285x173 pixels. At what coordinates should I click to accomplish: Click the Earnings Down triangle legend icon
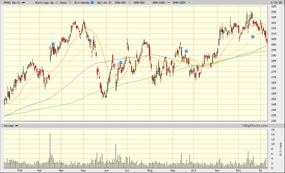tap(70, 2)
